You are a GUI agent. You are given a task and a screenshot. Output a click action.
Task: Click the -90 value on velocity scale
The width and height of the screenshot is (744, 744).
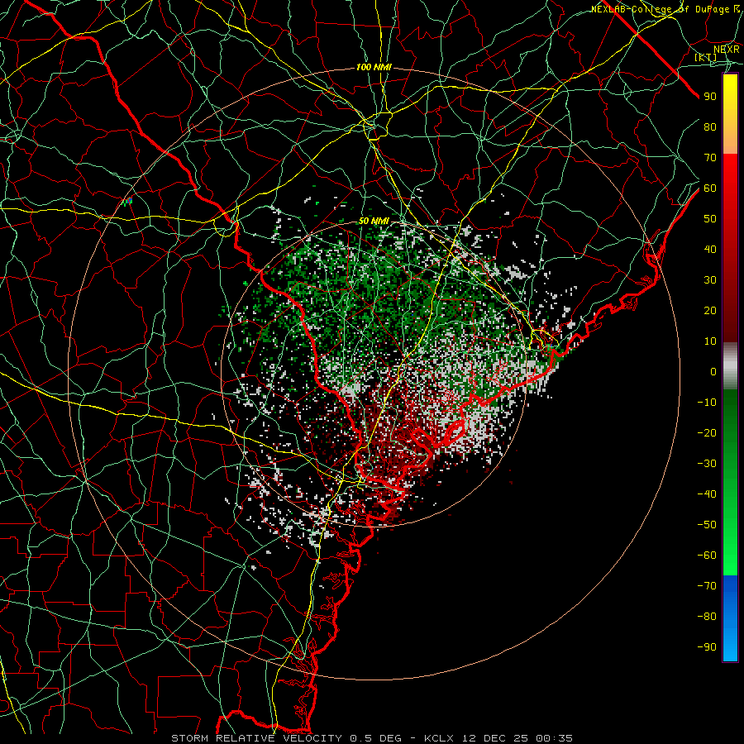coord(707,647)
